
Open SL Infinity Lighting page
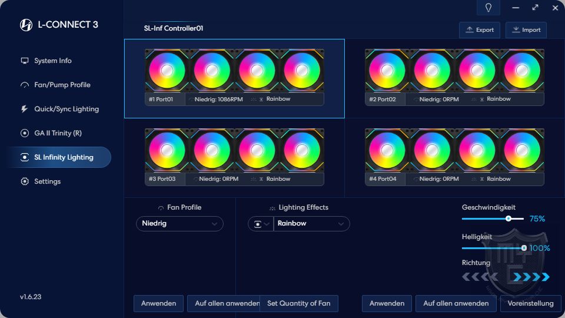click(x=61, y=157)
